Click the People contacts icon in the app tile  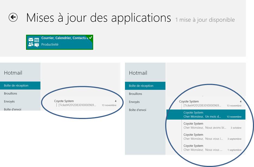pyautogui.click(x=31, y=45)
